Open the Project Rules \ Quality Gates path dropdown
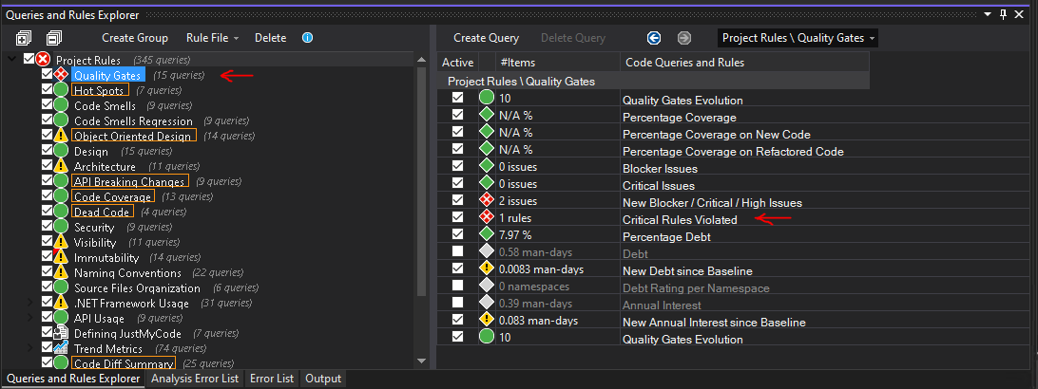The width and height of the screenshot is (1038, 389). [798, 38]
